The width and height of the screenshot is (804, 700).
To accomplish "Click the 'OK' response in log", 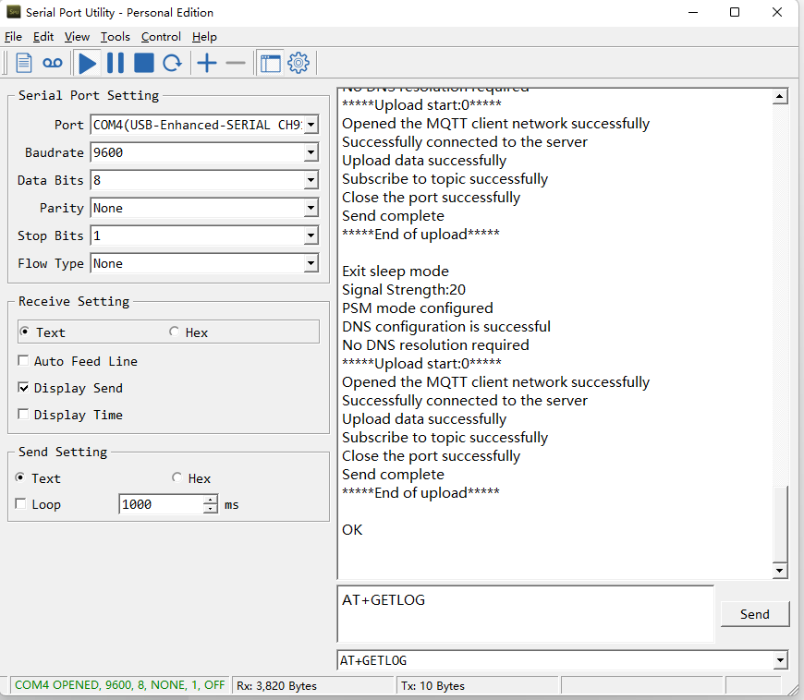I will tap(352, 529).
